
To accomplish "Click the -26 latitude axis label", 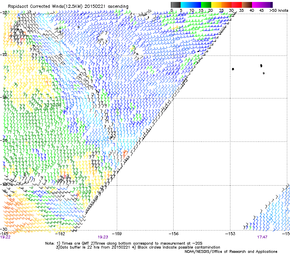I will click(x=4, y=140).
